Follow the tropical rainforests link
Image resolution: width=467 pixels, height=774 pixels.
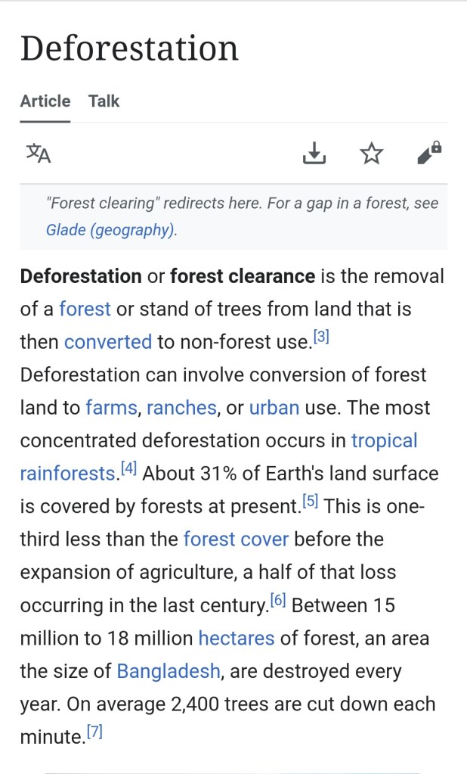(384, 440)
